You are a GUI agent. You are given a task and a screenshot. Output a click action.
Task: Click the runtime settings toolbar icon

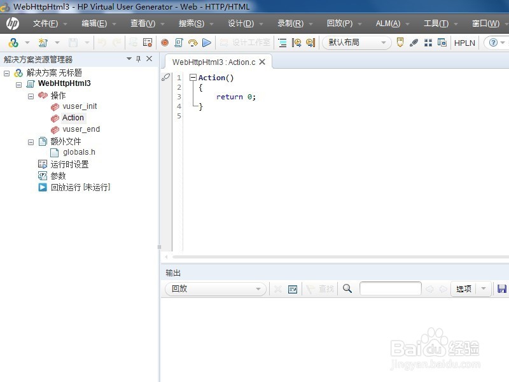pos(148,43)
